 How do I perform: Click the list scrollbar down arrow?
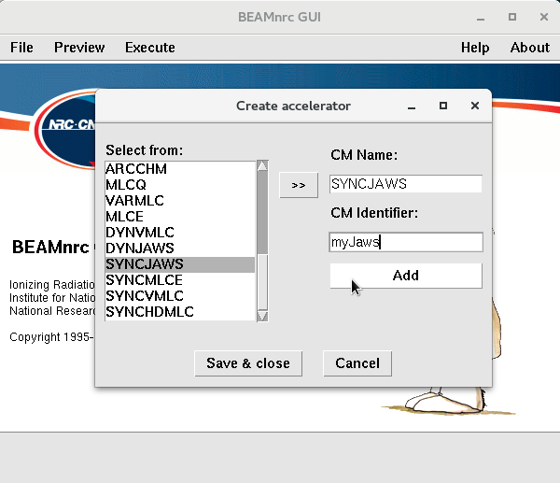tap(262, 316)
